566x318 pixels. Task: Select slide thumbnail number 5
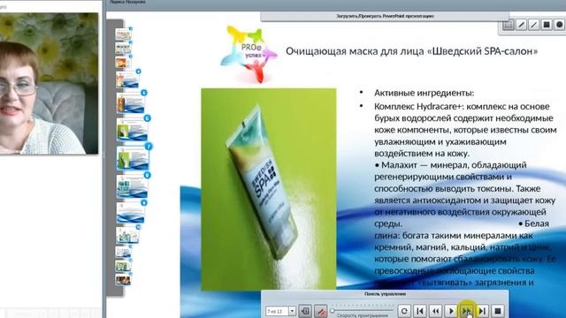pos(131,102)
